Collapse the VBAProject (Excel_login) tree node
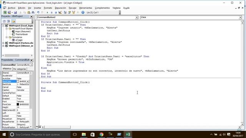The width and height of the screenshot is (246, 138). point(3,26)
